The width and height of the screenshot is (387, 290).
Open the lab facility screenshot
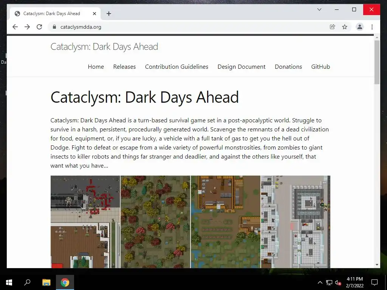tap(296, 222)
